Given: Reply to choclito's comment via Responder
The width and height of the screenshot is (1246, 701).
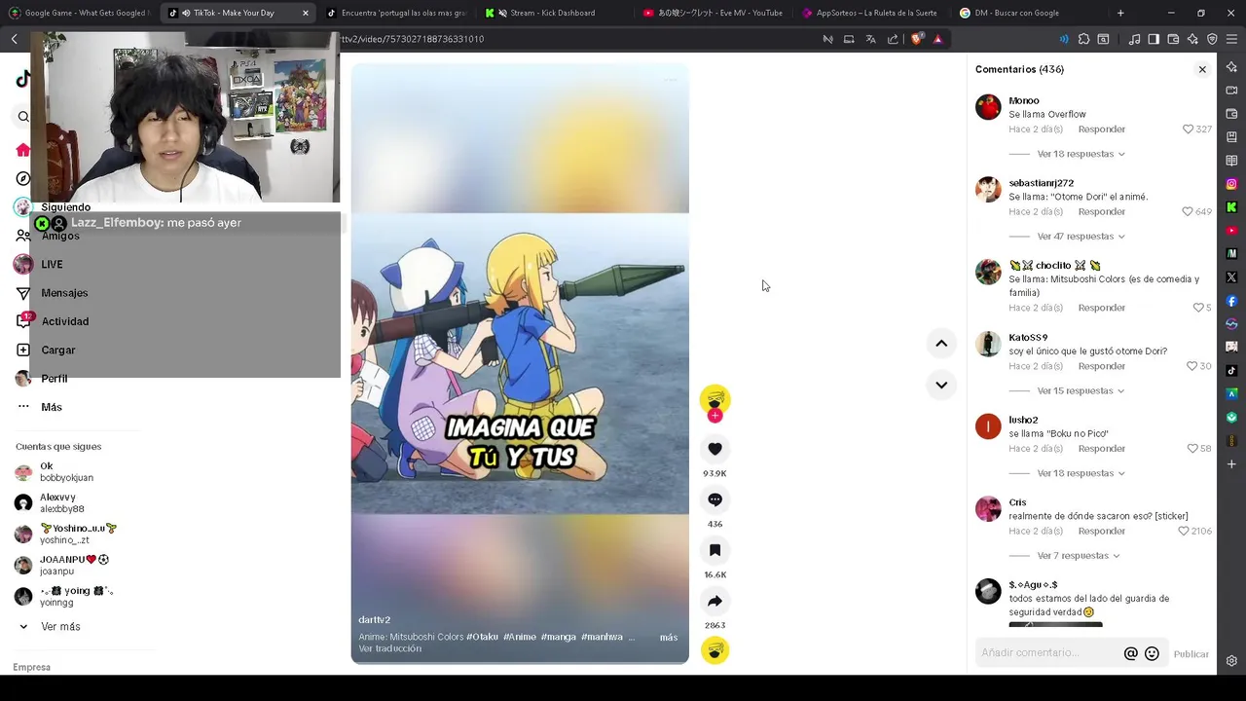Looking at the screenshot, I should coord(1101,308).
